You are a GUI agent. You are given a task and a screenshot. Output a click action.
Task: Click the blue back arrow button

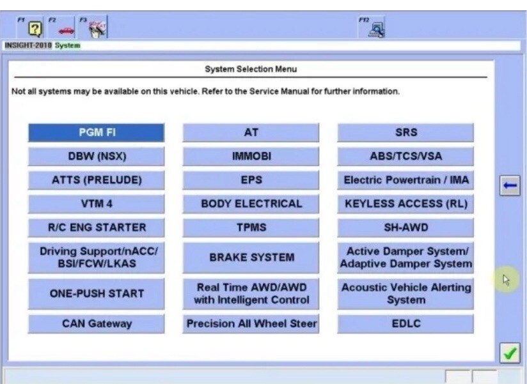point(510,185)
